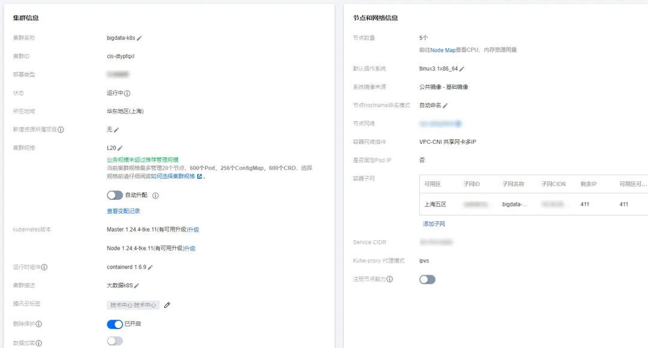Open the 查看变配记录 link
The height and width of the screenshot is (348, 648).
click(x=123, y=211)
